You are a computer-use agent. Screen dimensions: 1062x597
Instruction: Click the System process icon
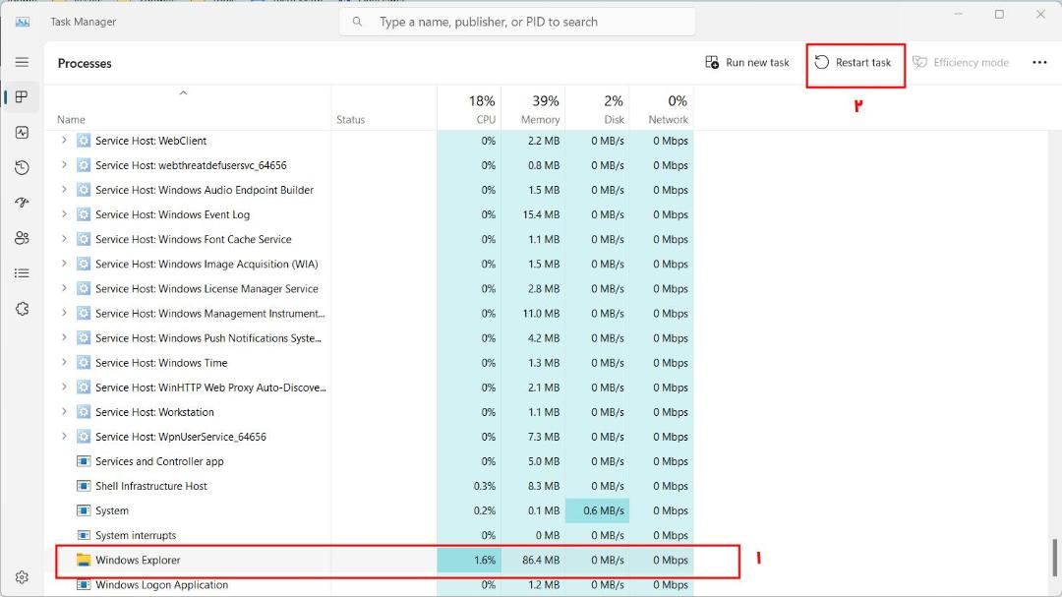pos(84,510)
